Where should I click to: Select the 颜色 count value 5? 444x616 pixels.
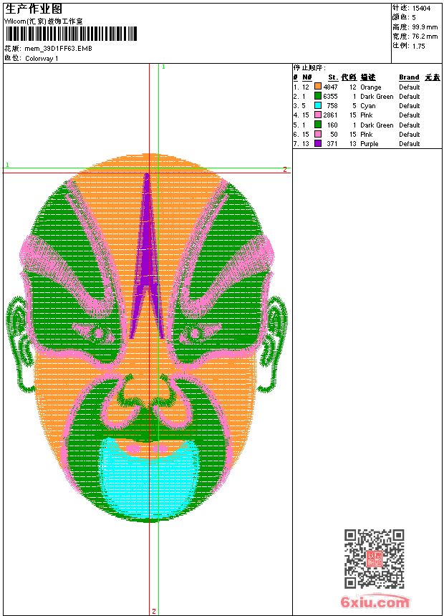click(414, 18)
